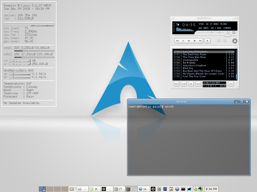Click mini stop button in playlist footer
This screenshot has width=257, height=192.
[211, 86]
